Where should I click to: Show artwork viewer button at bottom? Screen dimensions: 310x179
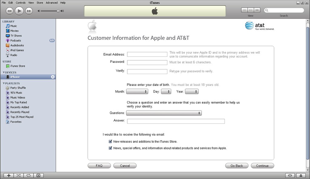coord(38,175)
